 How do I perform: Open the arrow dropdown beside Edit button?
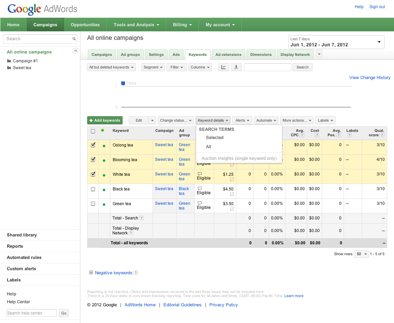152,120
